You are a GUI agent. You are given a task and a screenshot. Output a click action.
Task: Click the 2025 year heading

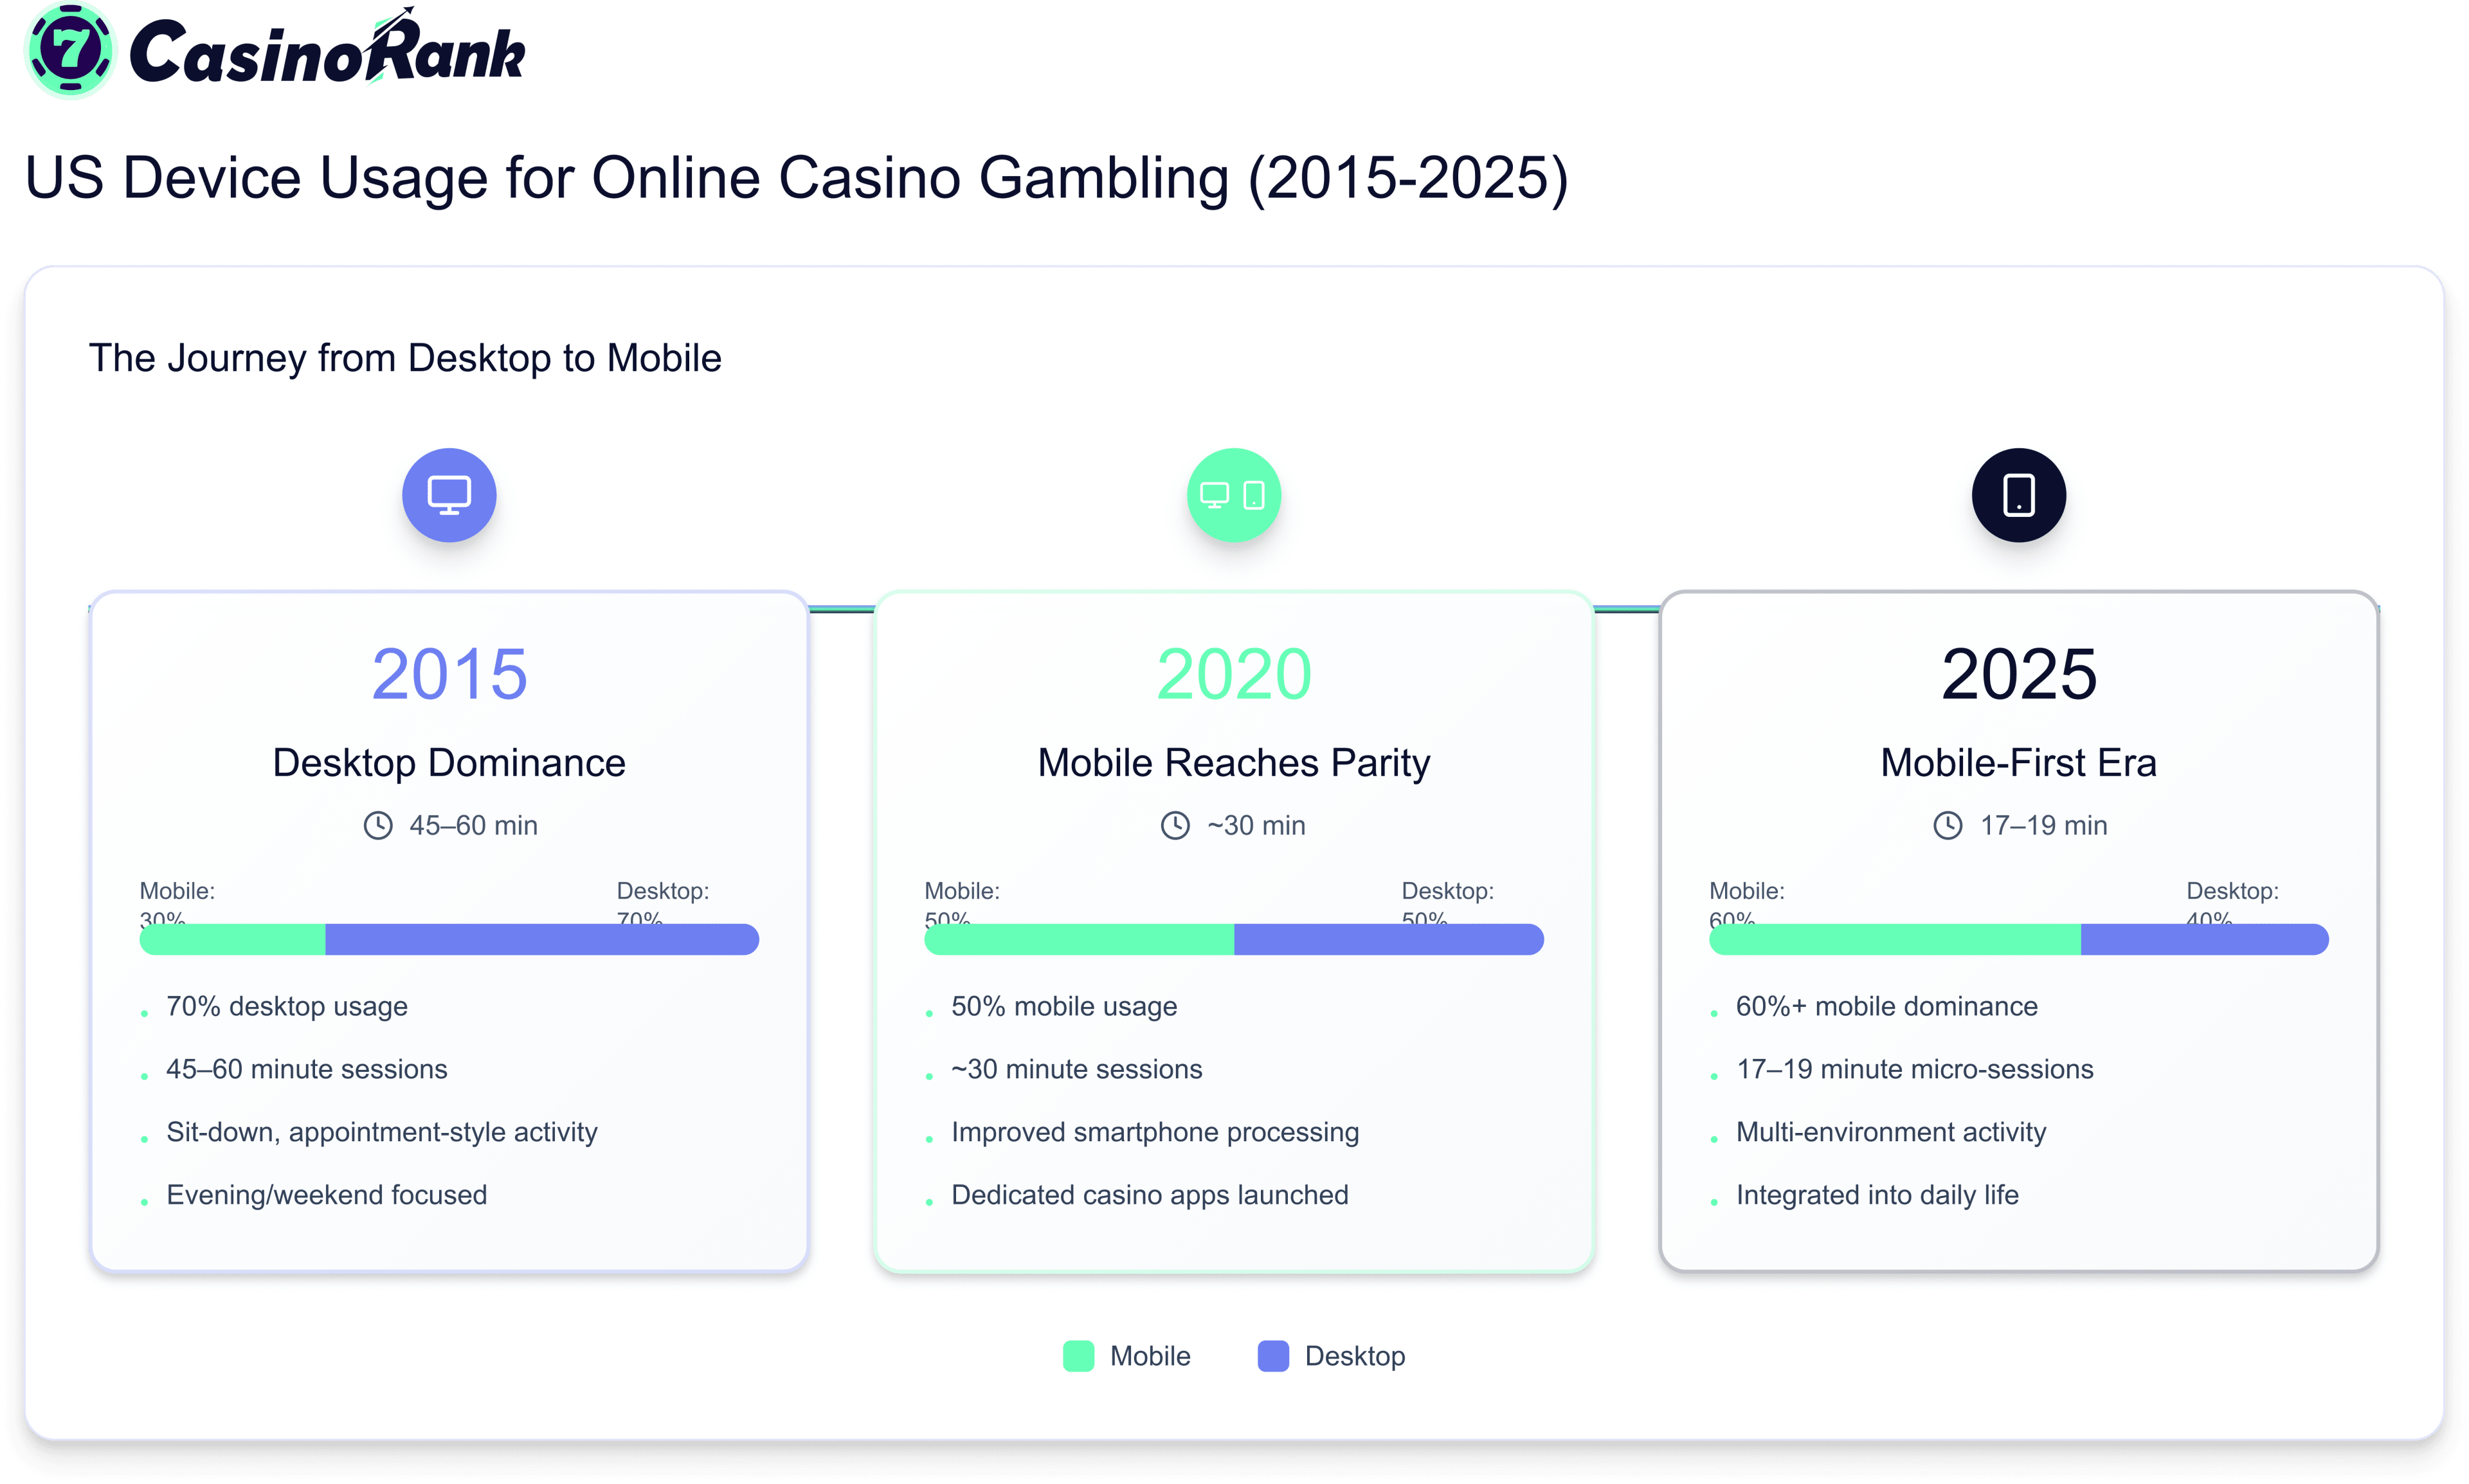[x=2019, y=674]
